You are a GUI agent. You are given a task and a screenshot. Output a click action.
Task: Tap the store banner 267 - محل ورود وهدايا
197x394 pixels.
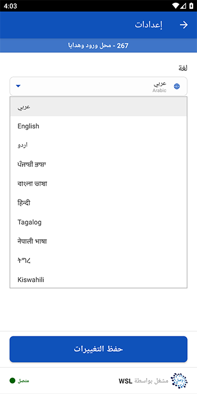point(99,46)
